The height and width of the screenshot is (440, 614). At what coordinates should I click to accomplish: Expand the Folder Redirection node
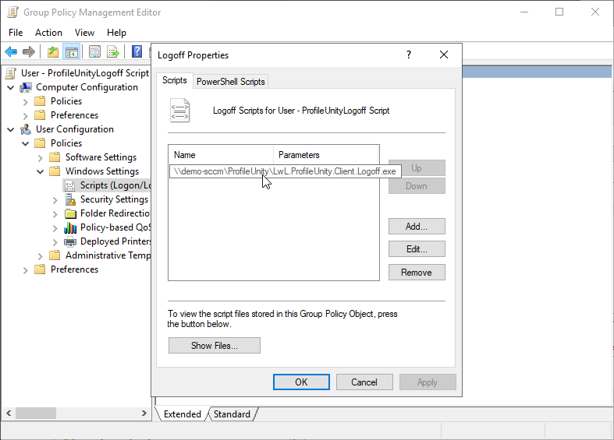click(55, 214)
